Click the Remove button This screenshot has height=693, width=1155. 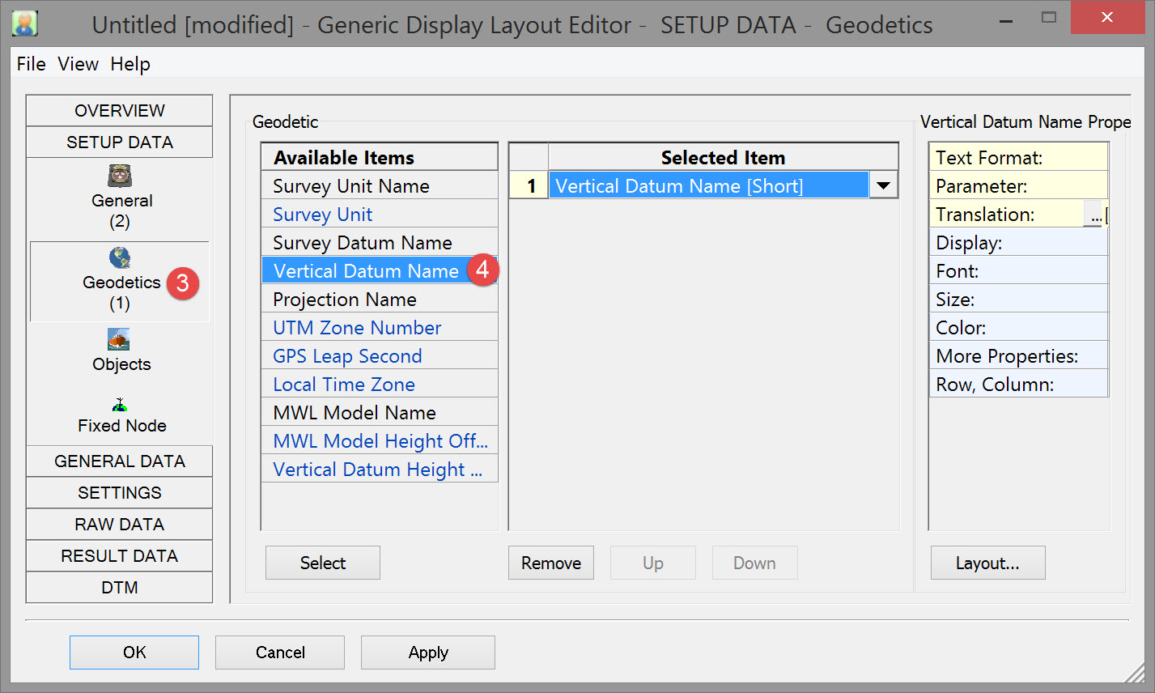[550, 563]
